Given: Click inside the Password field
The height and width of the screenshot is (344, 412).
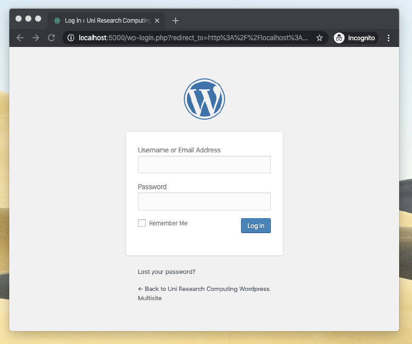Looking at the screenshot, I should [204, 201].
